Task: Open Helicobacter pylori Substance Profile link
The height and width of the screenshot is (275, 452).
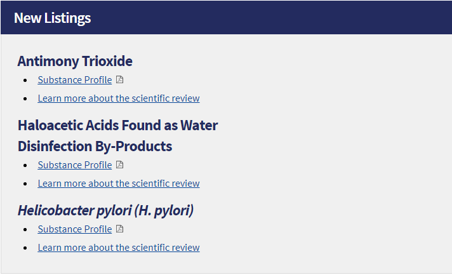Action: pos(74,229)
